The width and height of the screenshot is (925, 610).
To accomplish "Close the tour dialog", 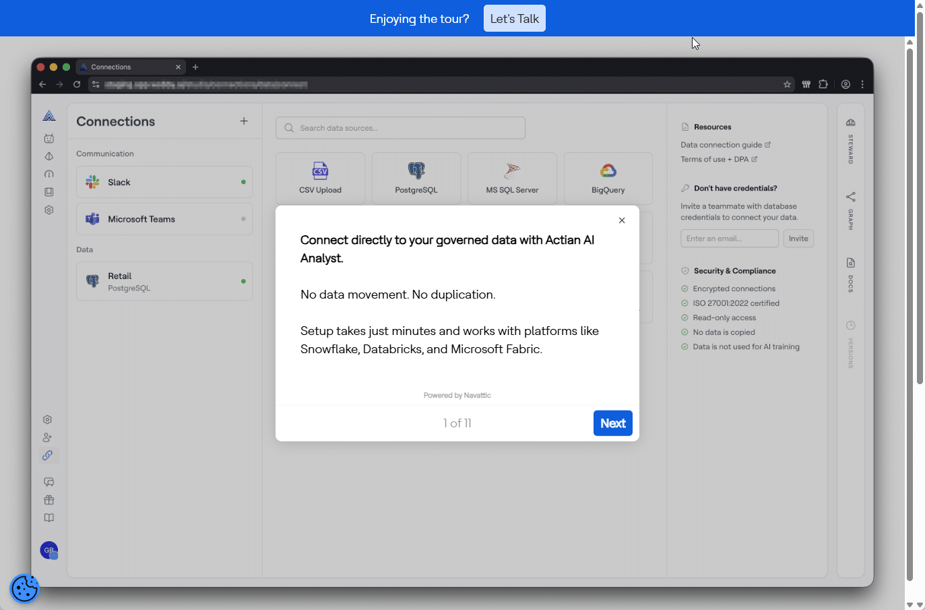I will pyautogui.click(x=622, y=220).
